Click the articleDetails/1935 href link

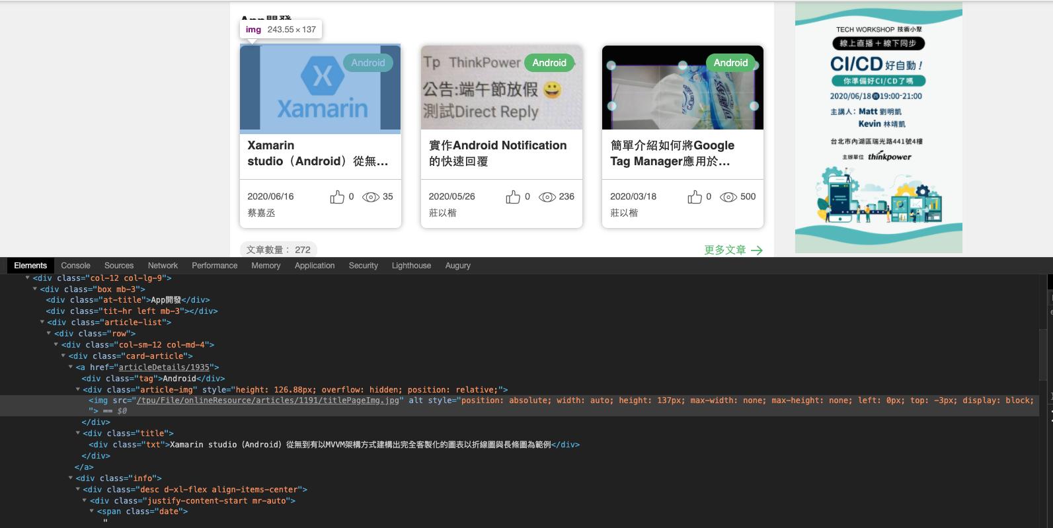(164, 367)
